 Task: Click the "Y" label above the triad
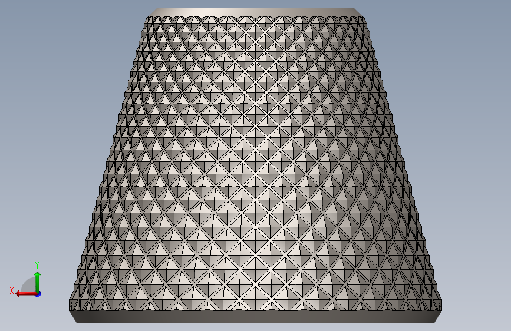(37, 265)
